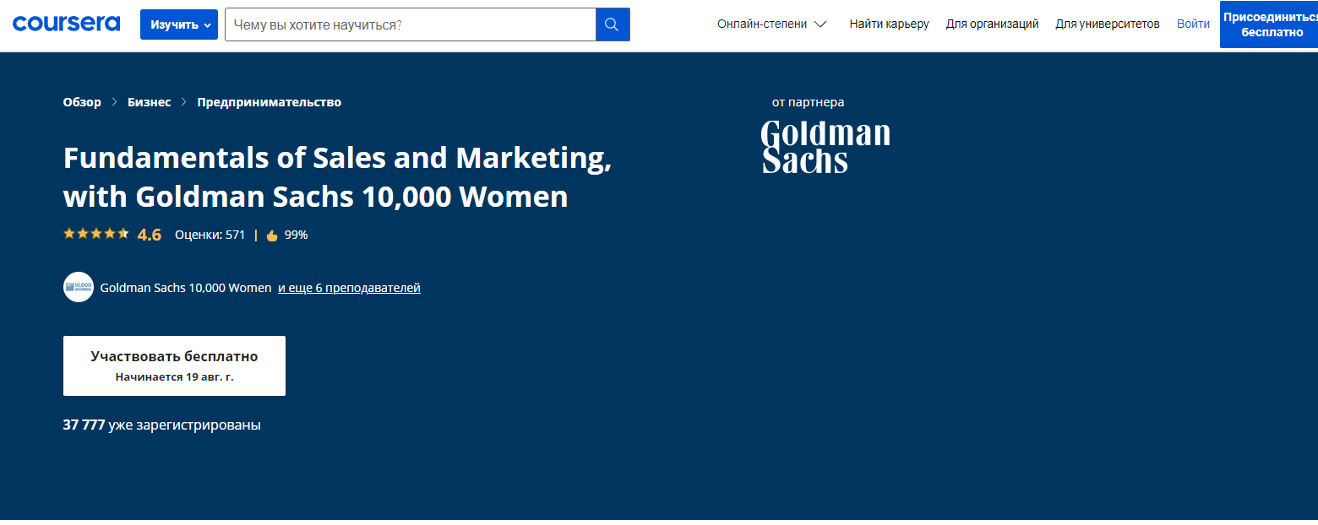Screen dimensions: 1318x525
Task: Click the Goldman Sachs 10,000 Women avatar
Action: tap(79, 287)
